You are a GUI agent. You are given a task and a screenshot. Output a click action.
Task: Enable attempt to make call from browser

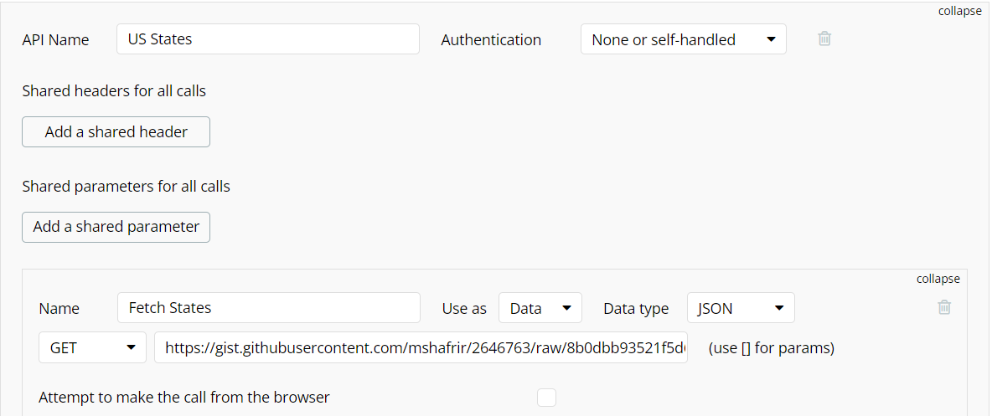[546, 398]
